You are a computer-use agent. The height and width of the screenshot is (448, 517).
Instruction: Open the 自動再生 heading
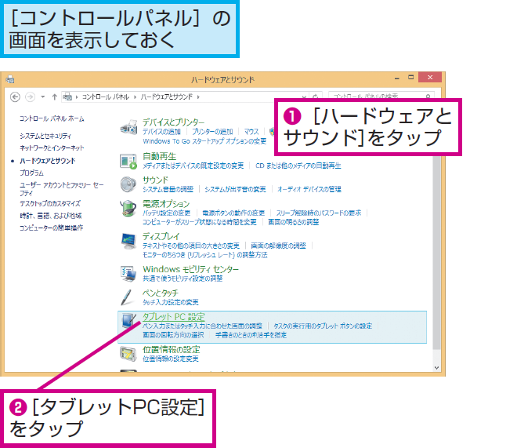click(159, 156)
